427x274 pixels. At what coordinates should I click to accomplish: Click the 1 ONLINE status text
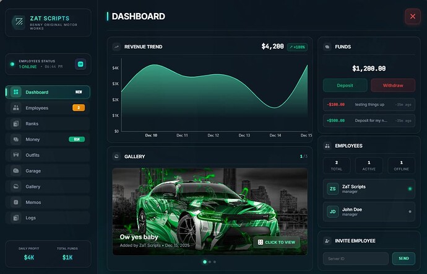28,66
